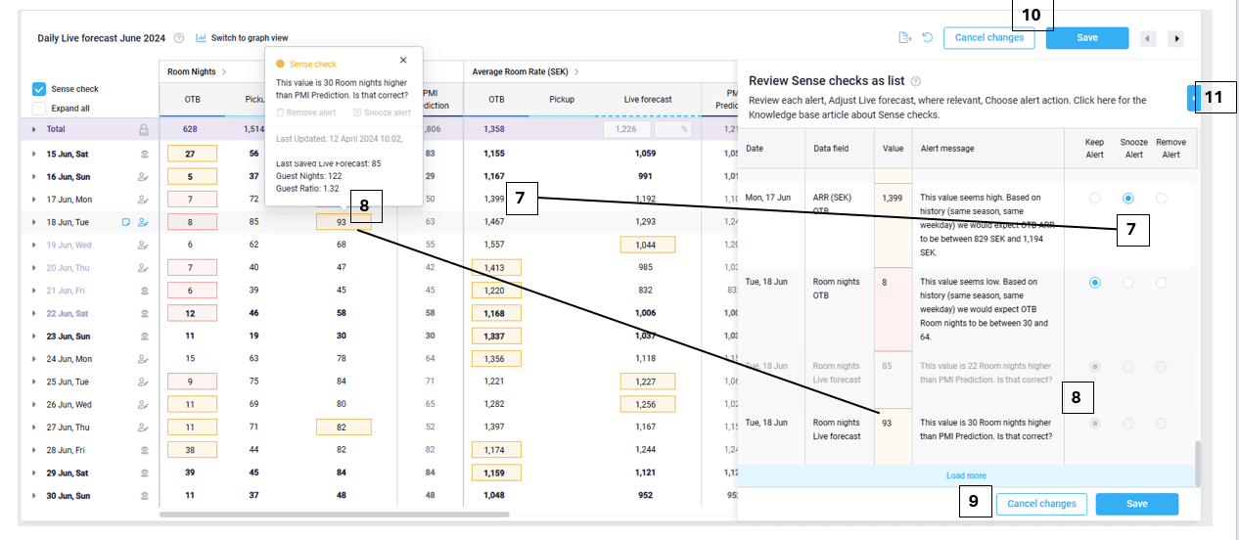1239x540 pixels.
Task: Expand the Average Room Rate (SEK) column group
Action: [576, 71]
